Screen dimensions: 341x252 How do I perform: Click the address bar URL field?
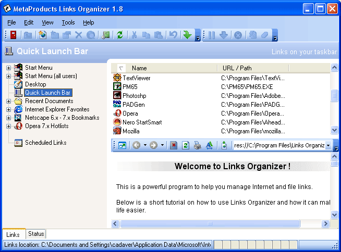[279, 145]
